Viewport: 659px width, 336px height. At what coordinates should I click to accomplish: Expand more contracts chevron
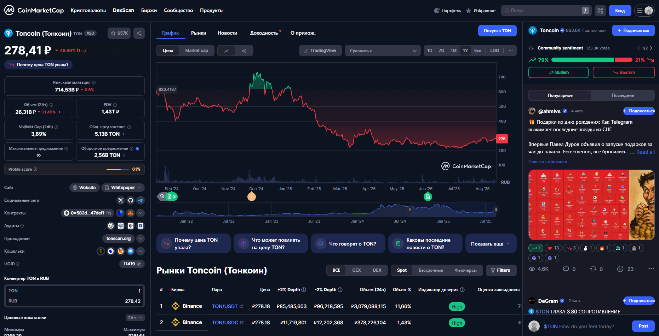(x=141, y=213)
